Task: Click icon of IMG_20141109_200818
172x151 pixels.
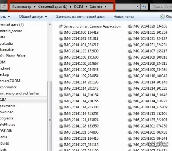Action: click(x=130, y=57)
